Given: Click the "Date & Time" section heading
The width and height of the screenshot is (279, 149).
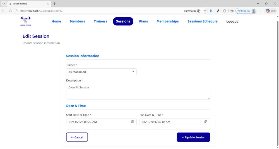Looking at the screenshot, I should pos(76,106).
